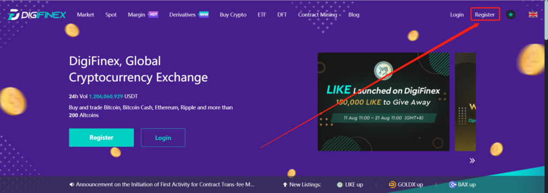Open the Spot menu item
The image size is (548, 193).
click(x=111, y=14)
